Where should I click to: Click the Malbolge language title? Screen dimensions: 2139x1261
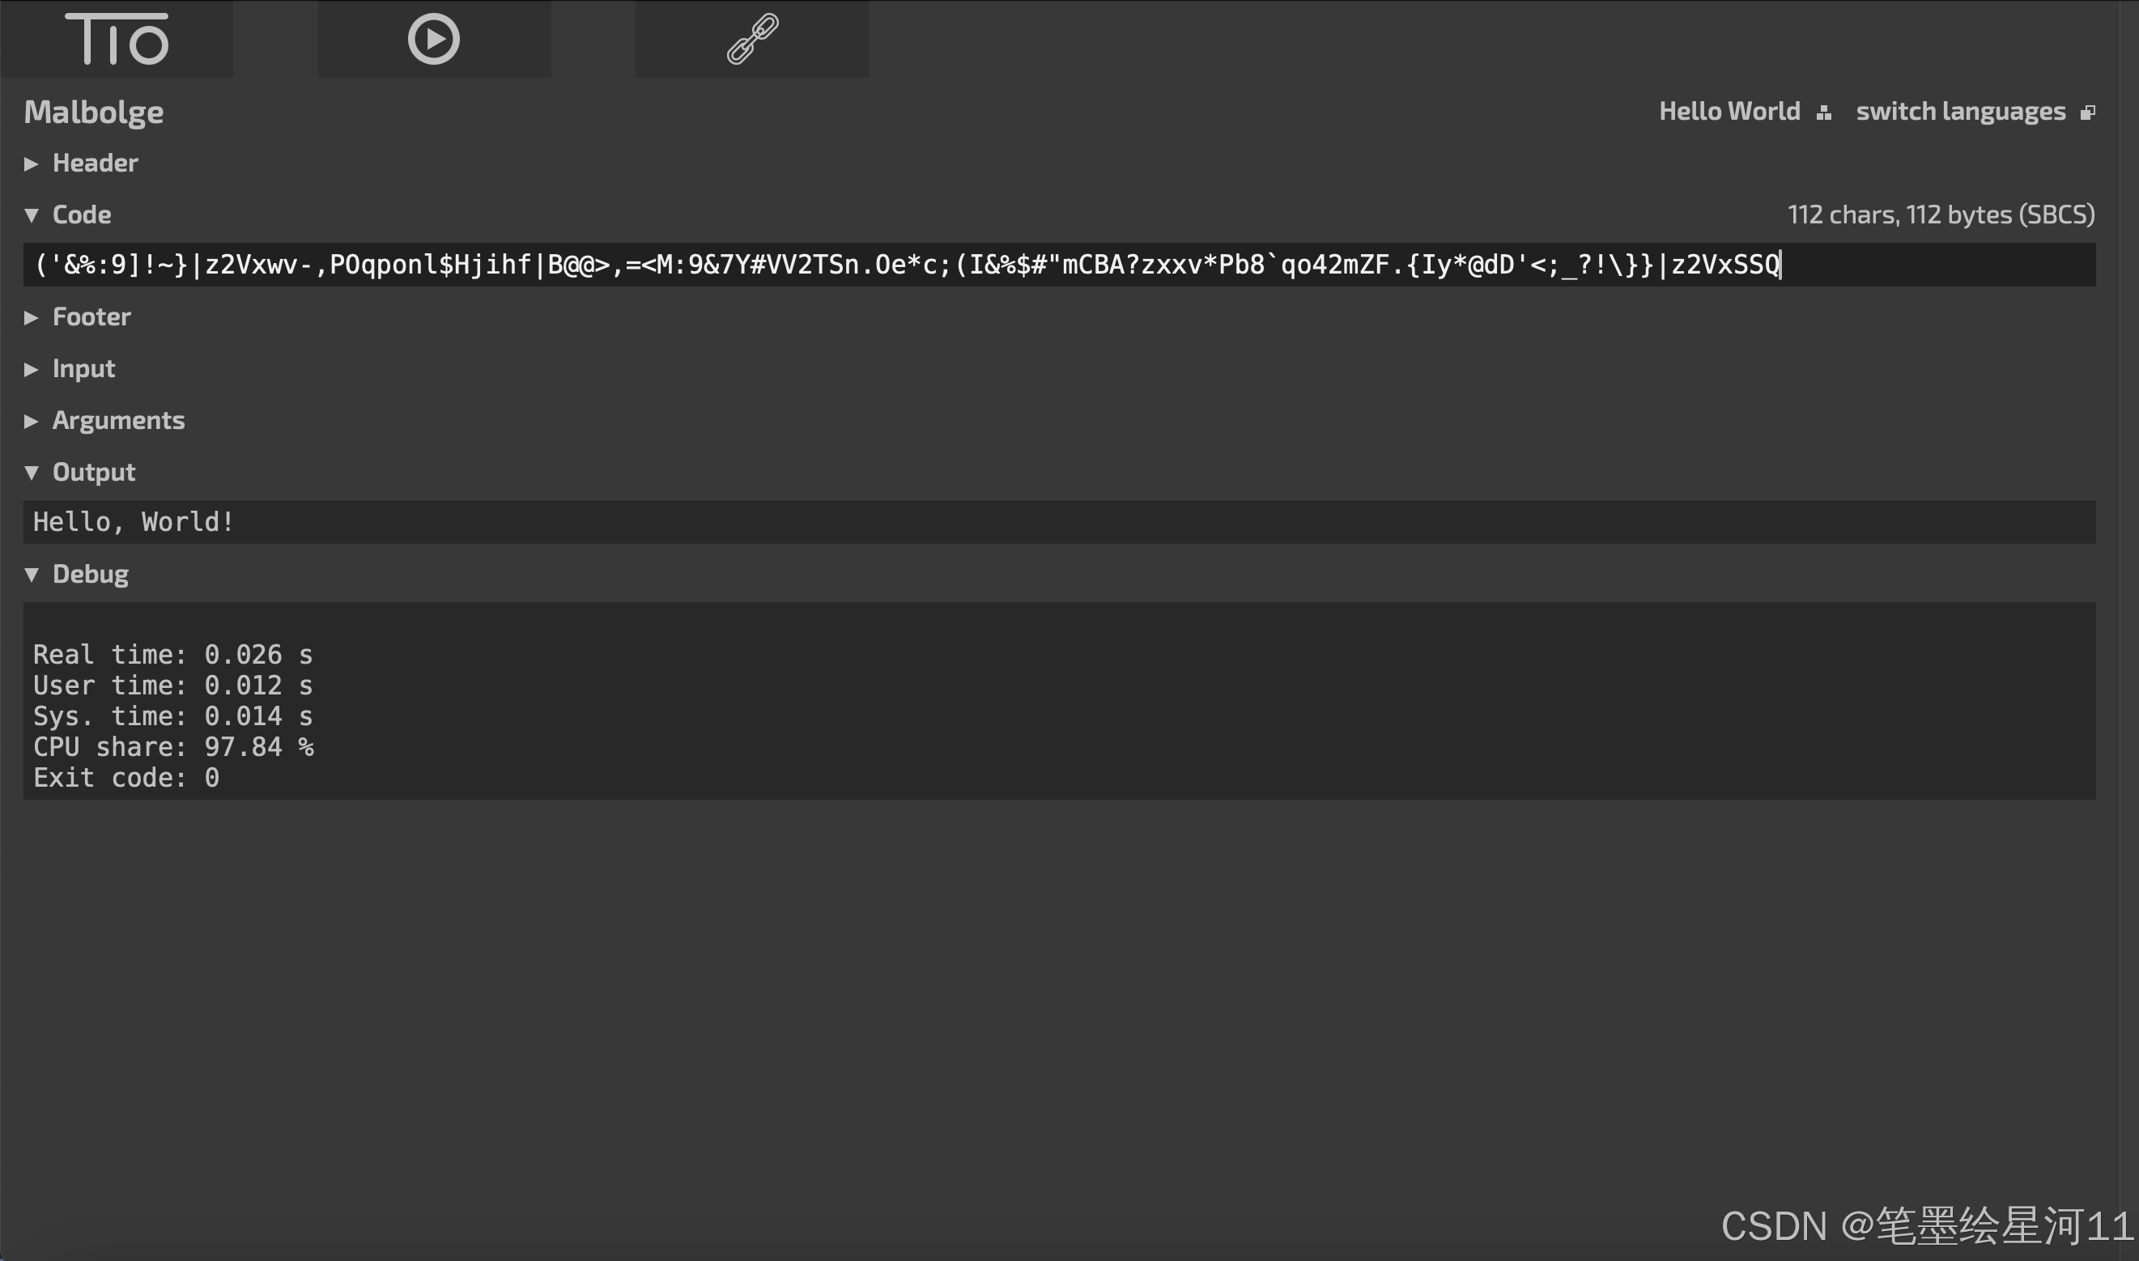point(93,113)
